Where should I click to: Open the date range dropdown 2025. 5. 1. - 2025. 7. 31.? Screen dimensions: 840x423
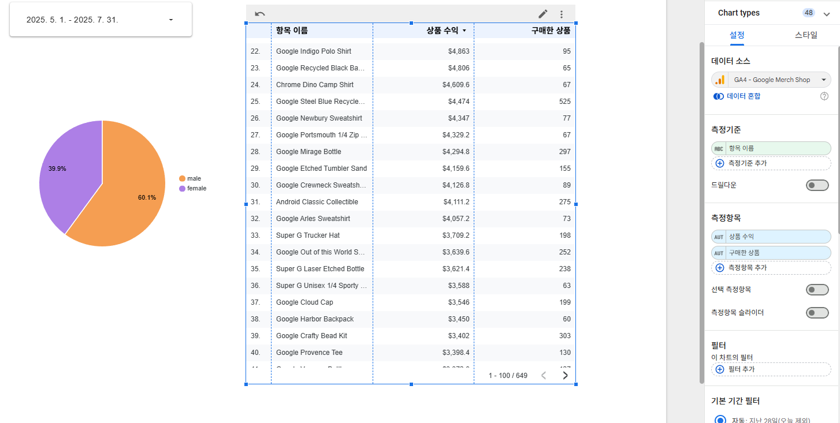coord(101,20)
